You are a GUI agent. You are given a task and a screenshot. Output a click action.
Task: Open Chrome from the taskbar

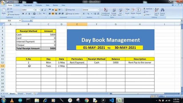pyautogui.click(x=87, y=100)
